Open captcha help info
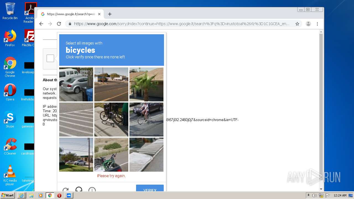This screenshot has height=199, width=354. (92, 190)
